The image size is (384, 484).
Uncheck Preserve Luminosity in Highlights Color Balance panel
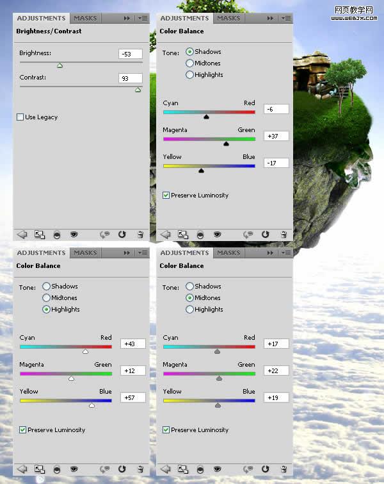(22, 430)
